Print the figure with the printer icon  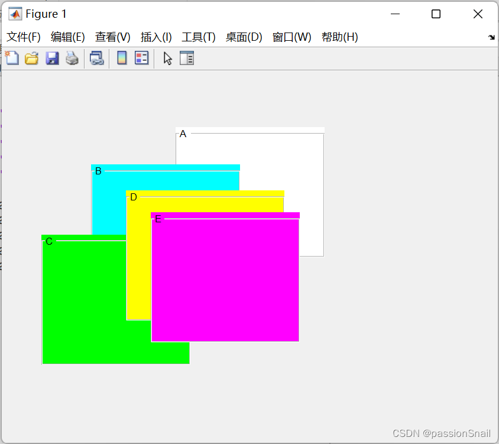(x=72, y=59)
